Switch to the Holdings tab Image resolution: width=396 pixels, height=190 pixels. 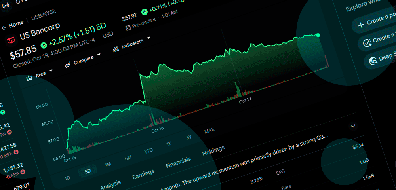coord(213,151)
